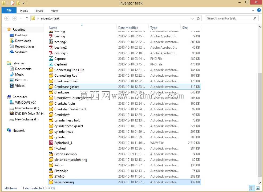Sort files by Name column
The height and width of the screenshot is (192, 263).
coord(53,28)
